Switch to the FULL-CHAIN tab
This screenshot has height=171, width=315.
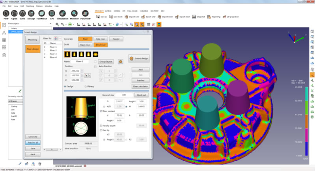132,11
